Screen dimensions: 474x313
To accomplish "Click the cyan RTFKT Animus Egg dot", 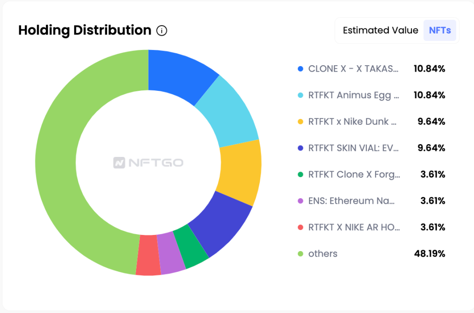I will tap(301, 95).
